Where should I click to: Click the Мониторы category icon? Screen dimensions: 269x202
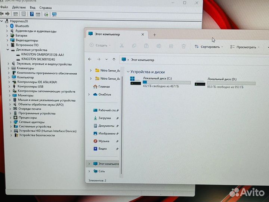[15, 95]
